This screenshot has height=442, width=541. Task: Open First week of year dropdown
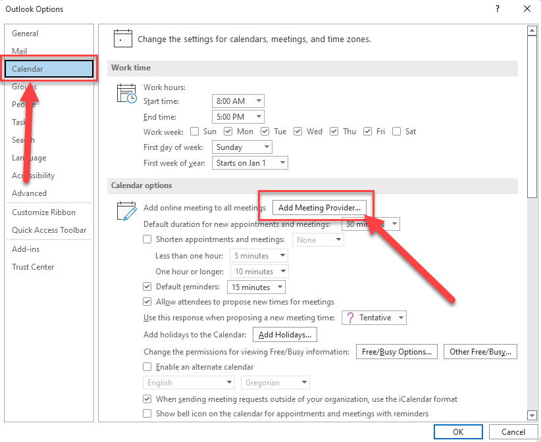250,163
